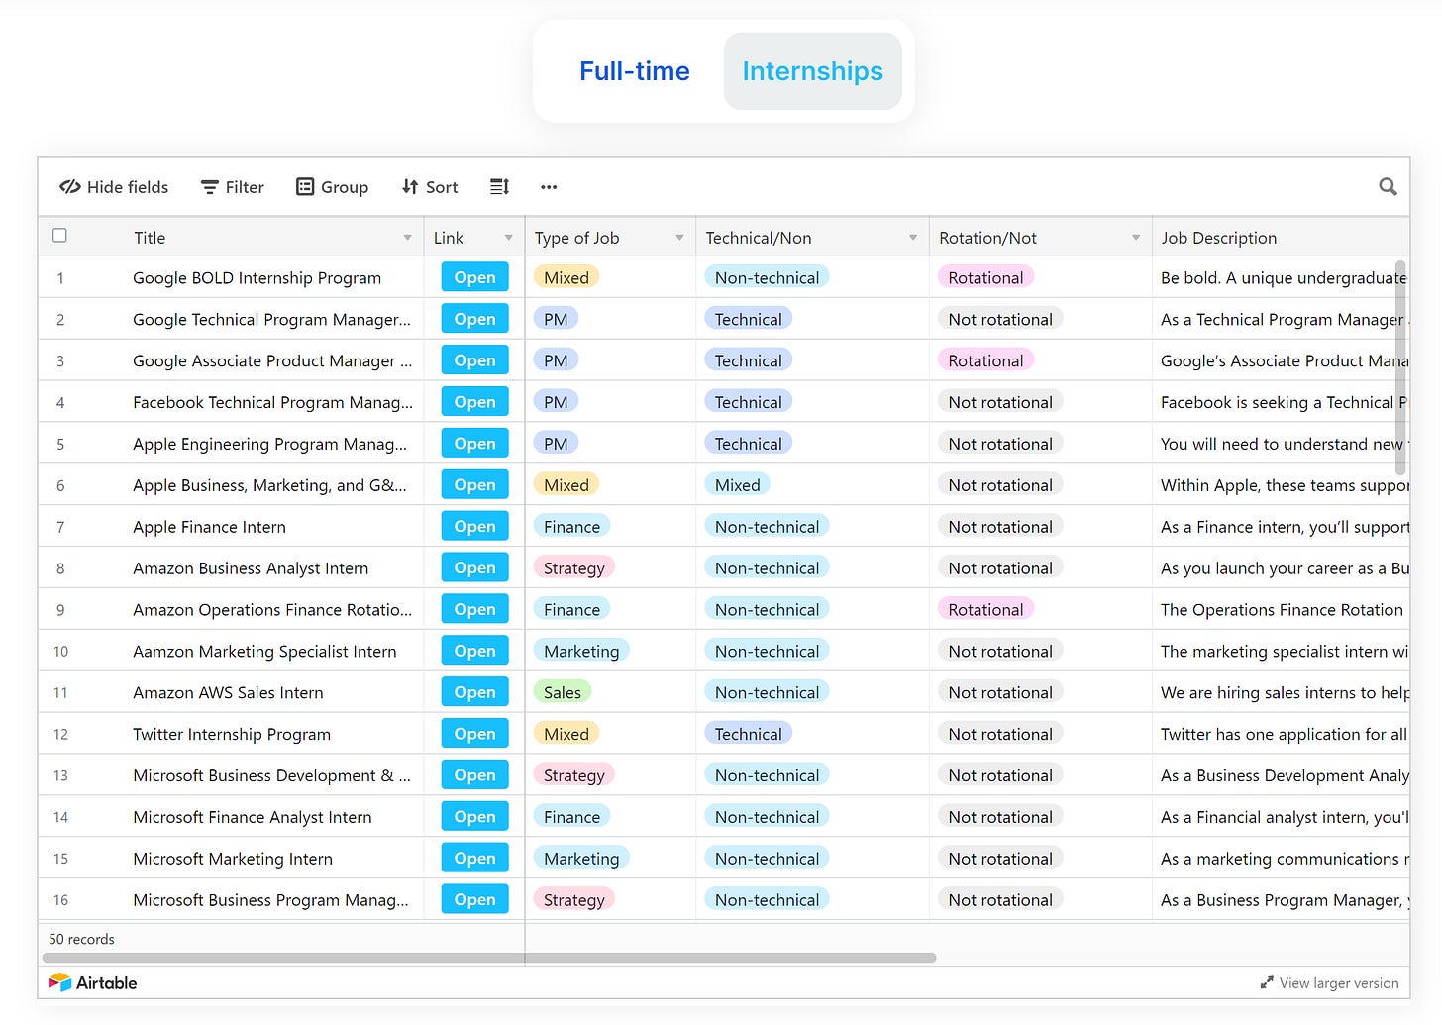Toggle the select-all checkbox in header
The width and height of the screenshot is (1442, 1025).
(59, 236)
